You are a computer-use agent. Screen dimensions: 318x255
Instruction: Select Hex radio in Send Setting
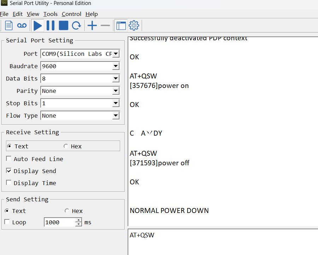click(x=67, y=211)
